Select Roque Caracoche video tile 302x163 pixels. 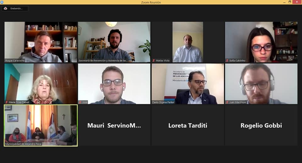pyautogui.click(x=41, y=42)
